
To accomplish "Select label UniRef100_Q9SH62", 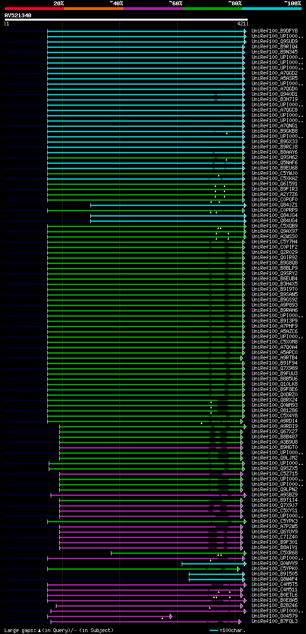I will click(274, 158).
